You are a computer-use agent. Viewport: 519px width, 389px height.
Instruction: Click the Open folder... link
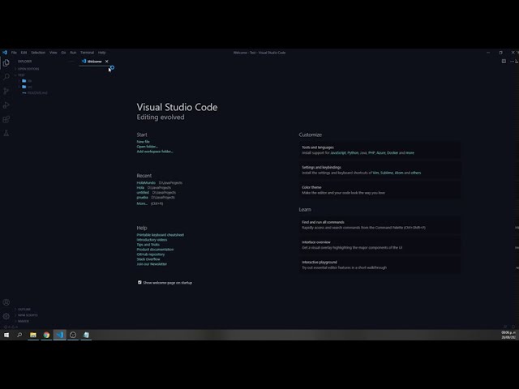tap(148, 147)
